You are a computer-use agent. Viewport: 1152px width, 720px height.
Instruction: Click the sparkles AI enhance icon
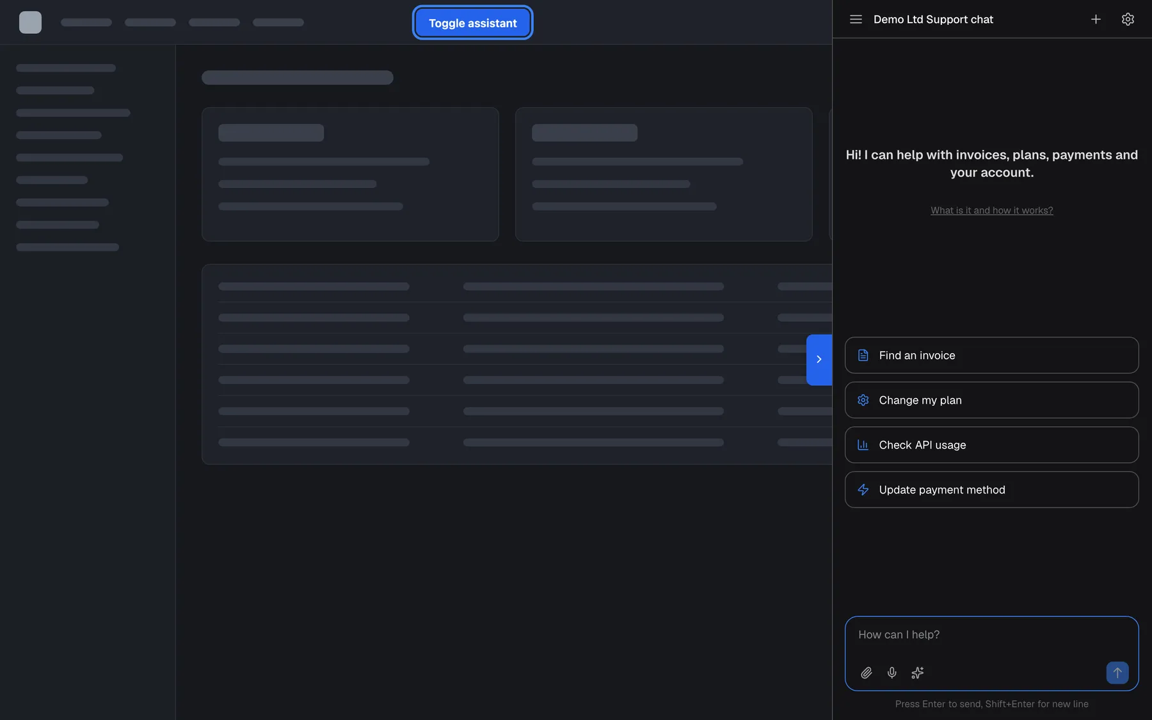(x=917, y=673)
